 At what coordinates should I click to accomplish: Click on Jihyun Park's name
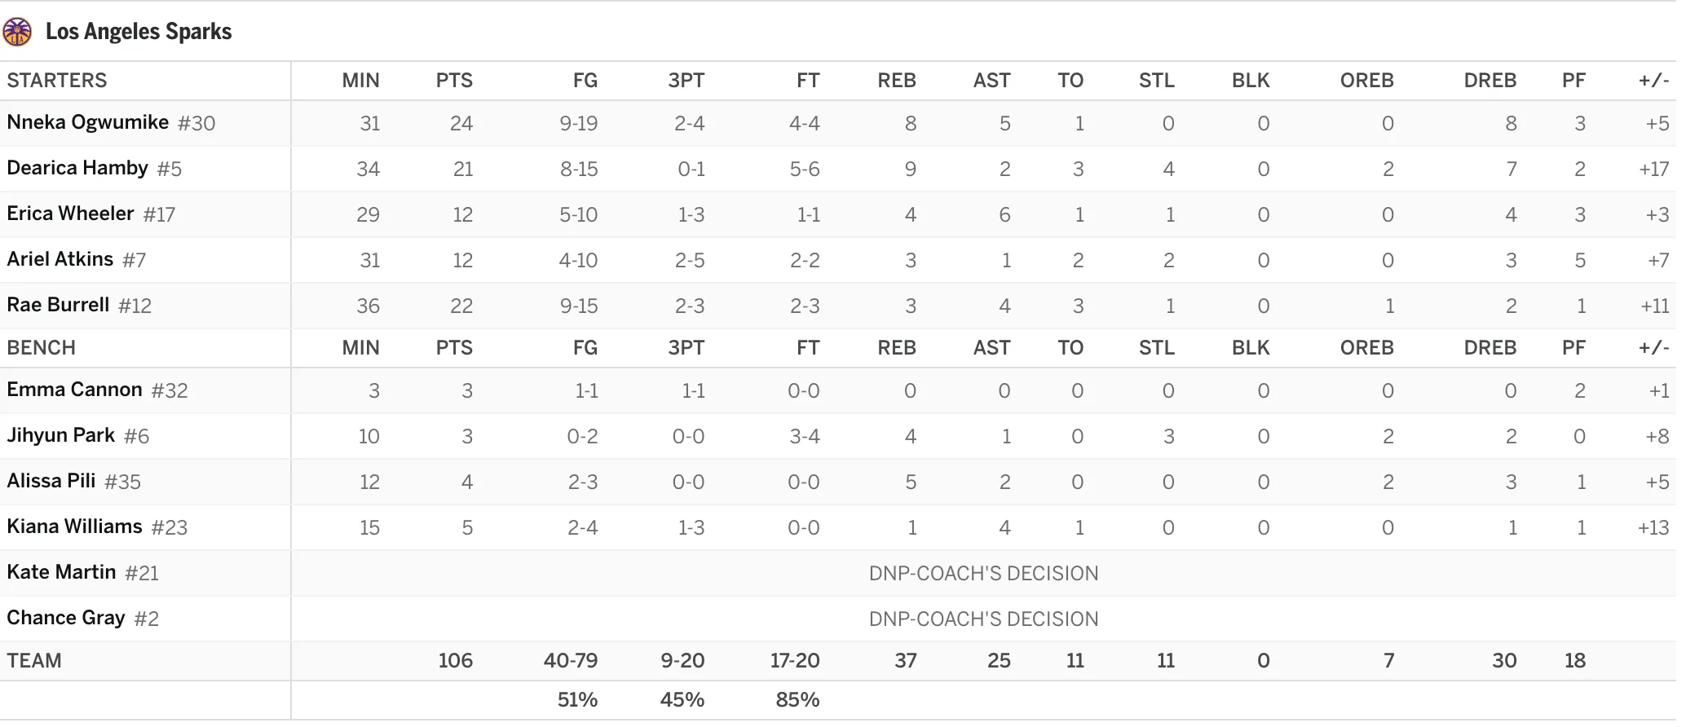click(61, 435)
